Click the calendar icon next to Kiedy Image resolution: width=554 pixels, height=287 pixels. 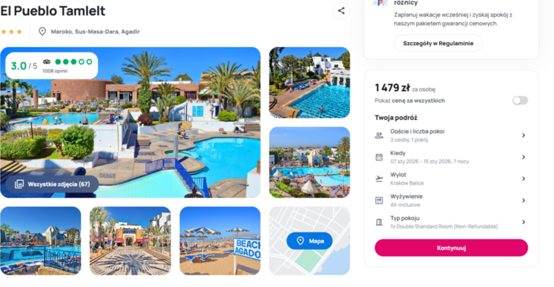[379, 158]
